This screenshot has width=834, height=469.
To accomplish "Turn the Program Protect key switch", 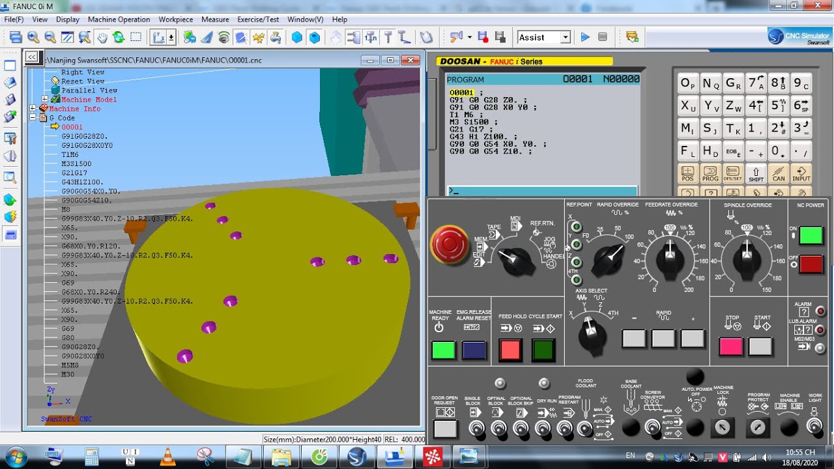I will (757, 427).
